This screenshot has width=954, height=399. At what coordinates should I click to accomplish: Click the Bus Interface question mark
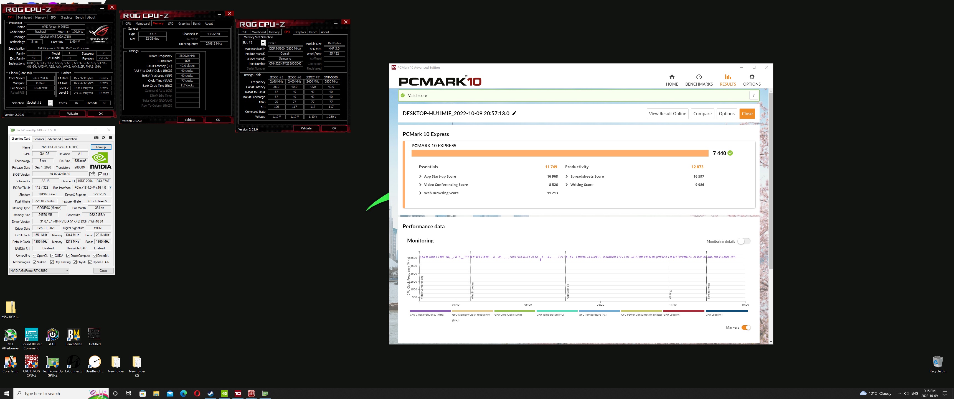click(x=110, y=188)
